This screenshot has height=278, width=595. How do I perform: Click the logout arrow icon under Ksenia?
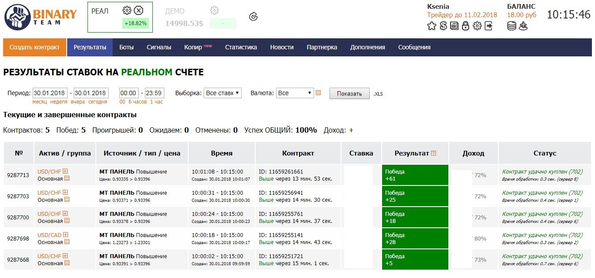[x=489, y=26]
